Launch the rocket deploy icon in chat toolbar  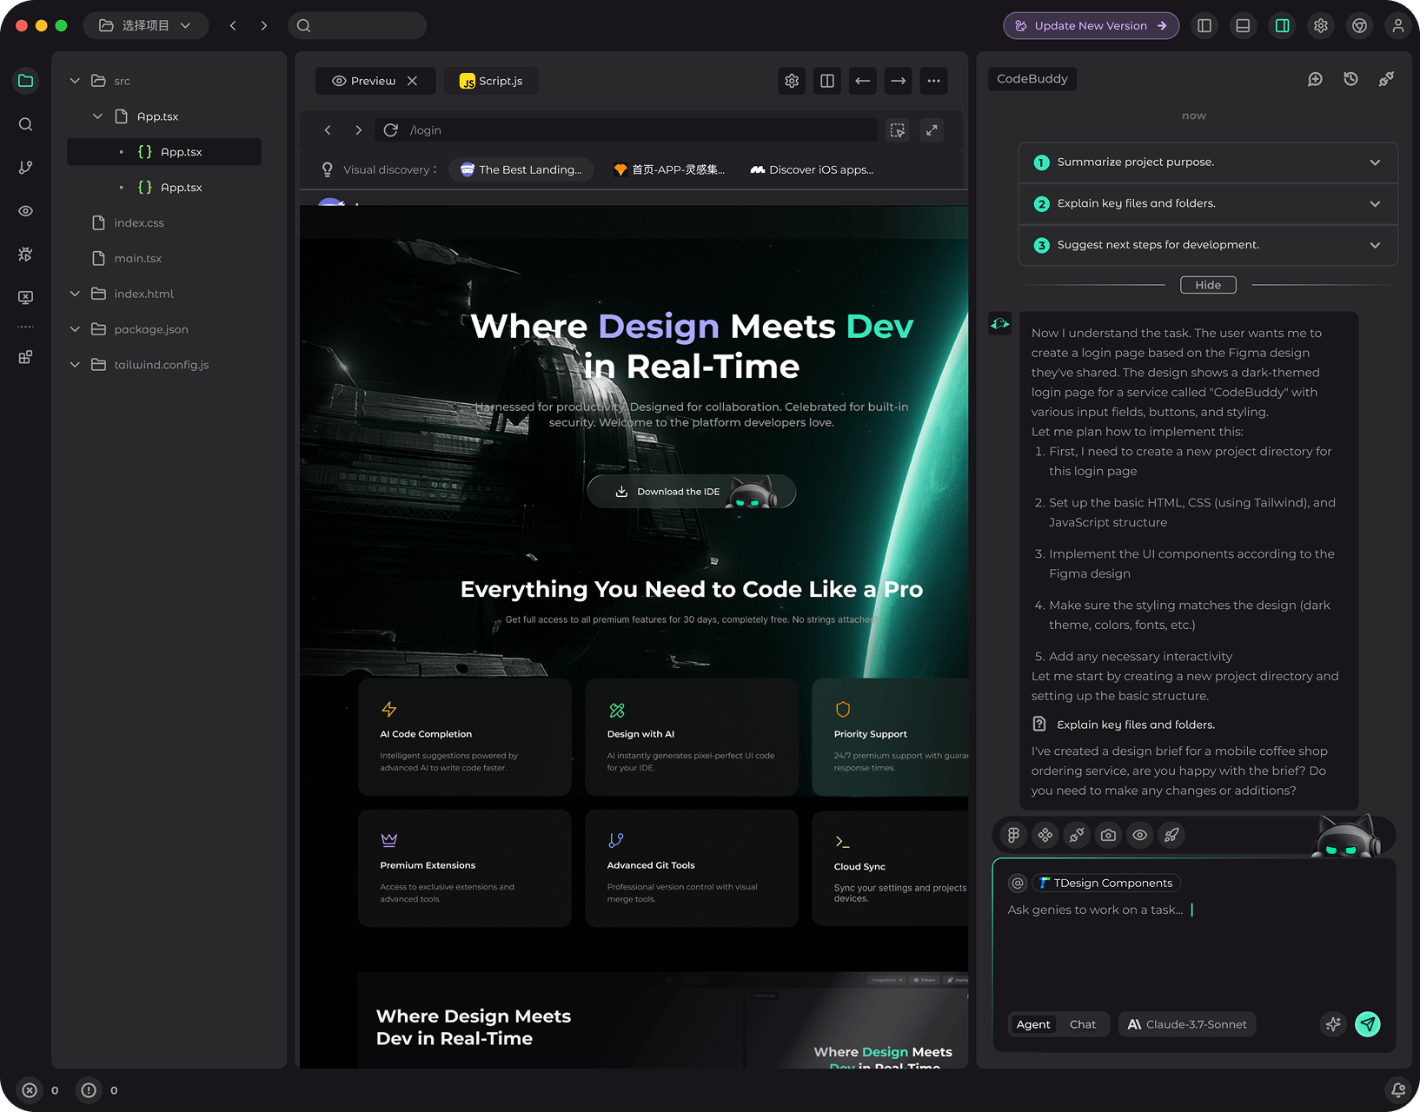tap(1171, 835)
